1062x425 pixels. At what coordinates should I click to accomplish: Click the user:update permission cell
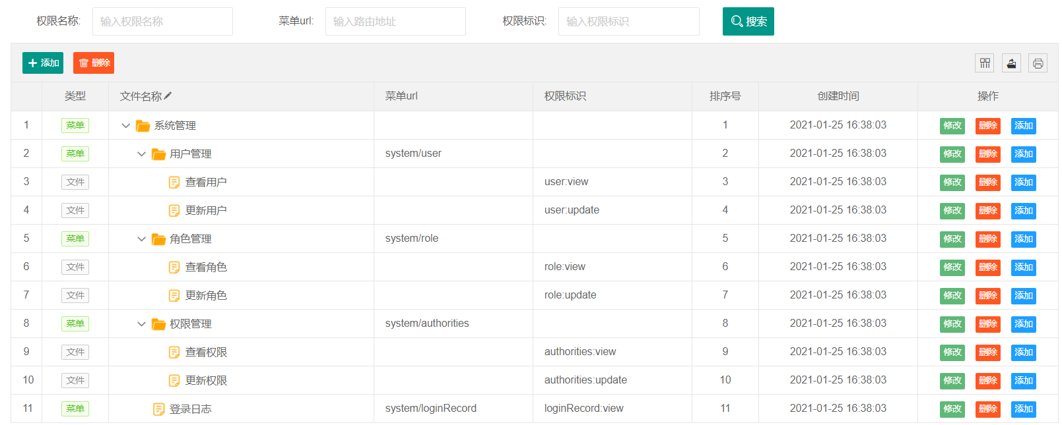(x=612, y=210)
